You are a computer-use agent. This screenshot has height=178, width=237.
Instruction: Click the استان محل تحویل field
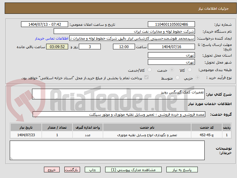point(171,55)
